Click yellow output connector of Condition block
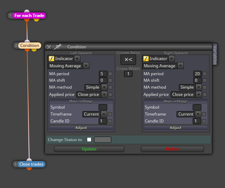225x188 pixels. tap(34, 50)
